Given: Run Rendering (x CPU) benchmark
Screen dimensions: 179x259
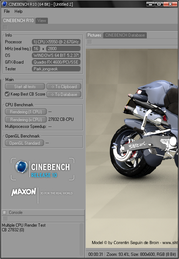Looking at the screenshot, I should [26, 119].
